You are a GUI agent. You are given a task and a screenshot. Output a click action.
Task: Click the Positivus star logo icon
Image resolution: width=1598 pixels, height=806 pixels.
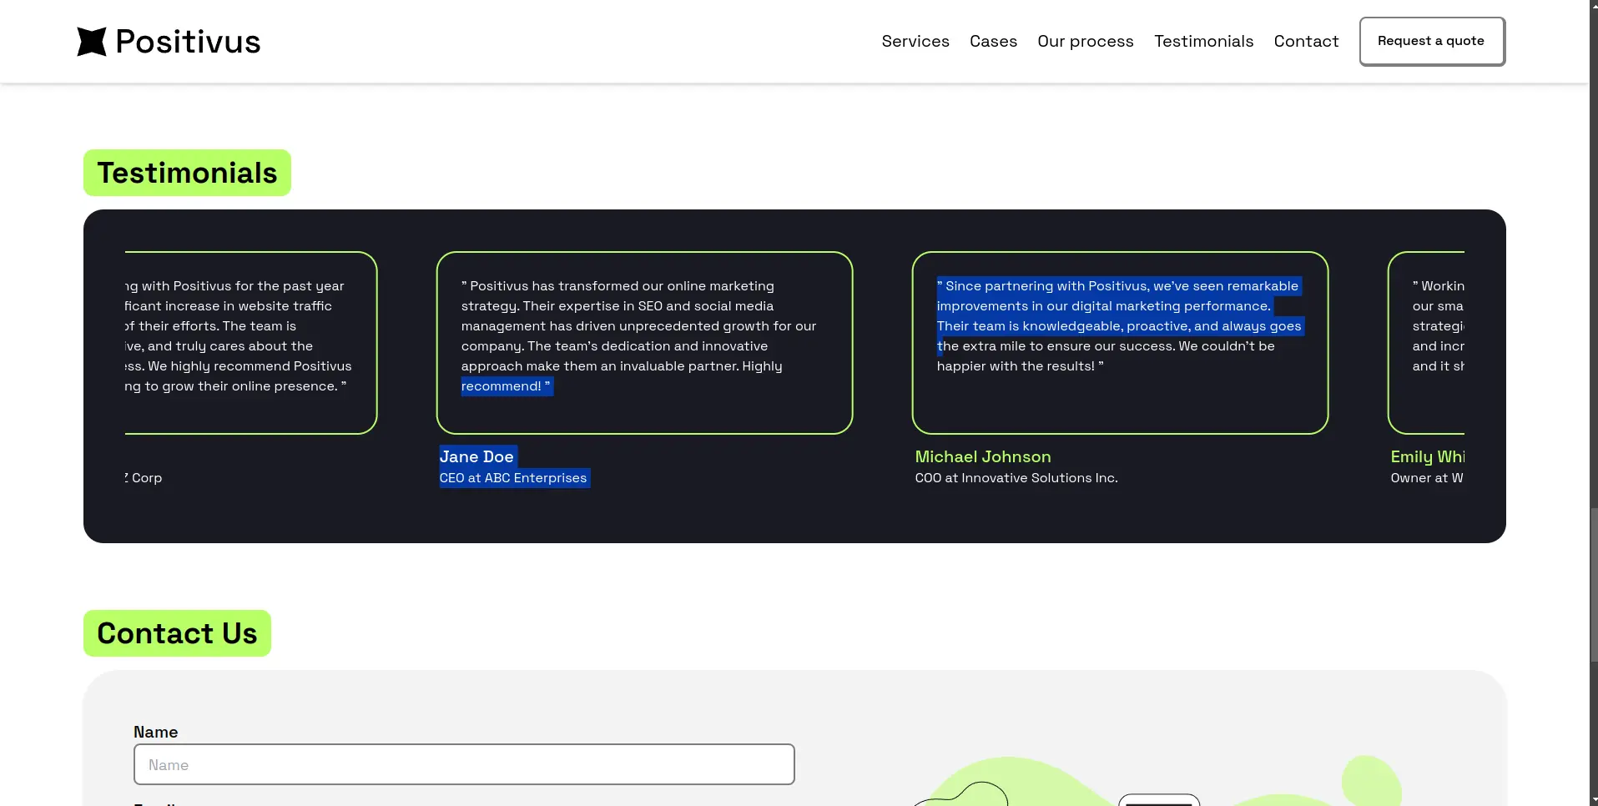pos(92,42)
